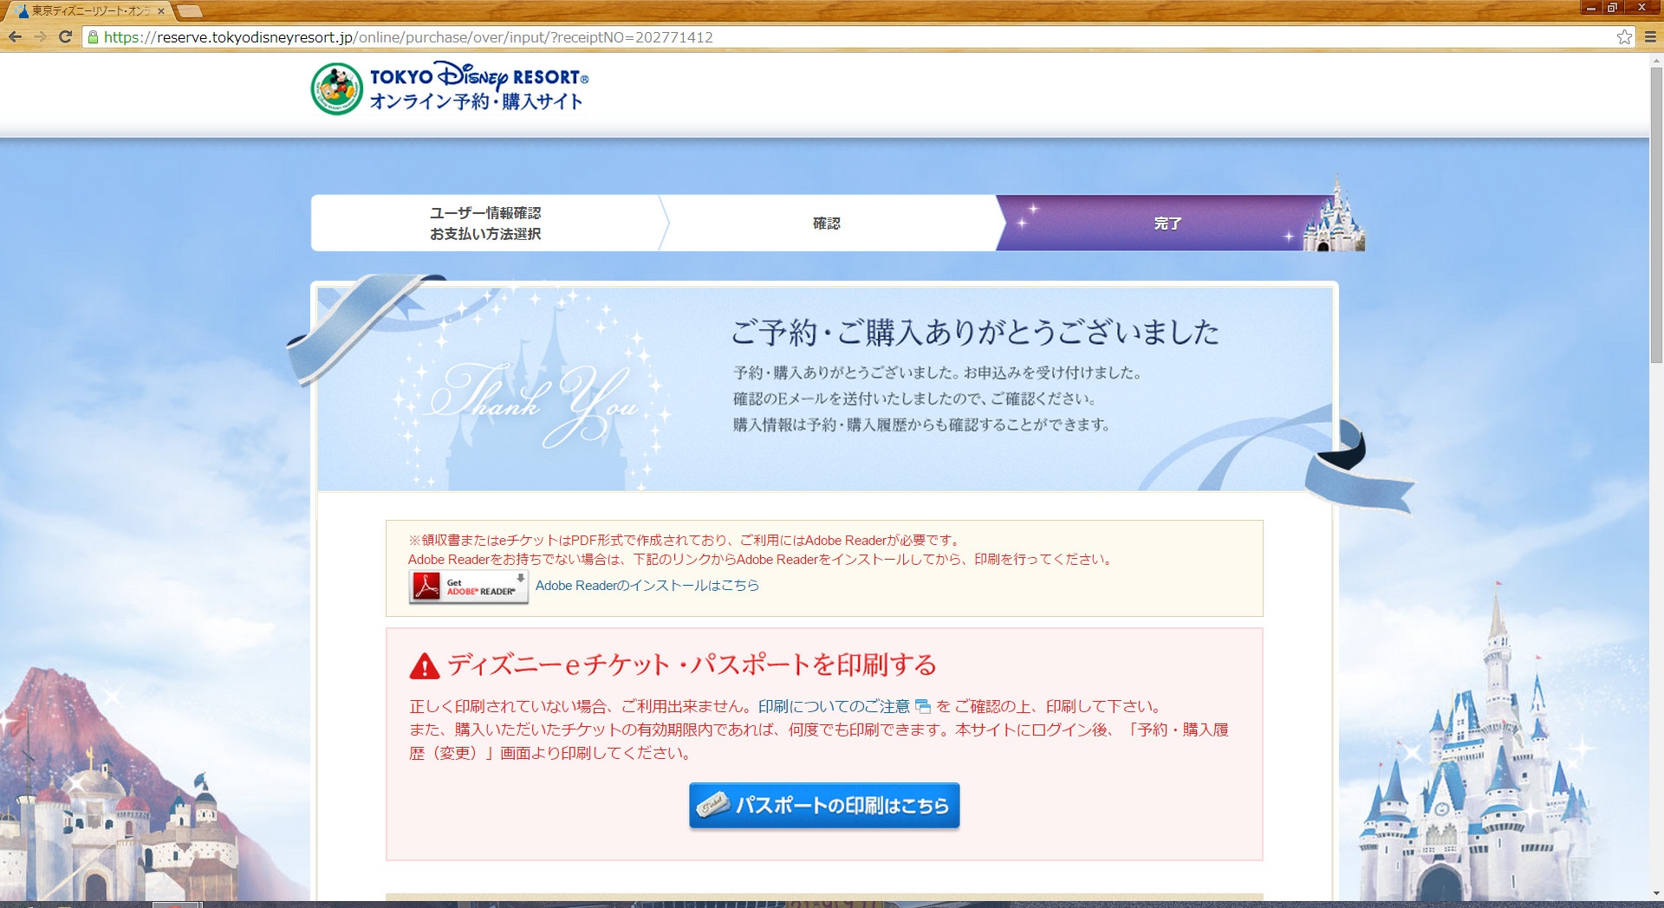This screenshot has height=908, width=1664.
Task: Select the 確認 step in progress bar
Action: pos(826,224)
